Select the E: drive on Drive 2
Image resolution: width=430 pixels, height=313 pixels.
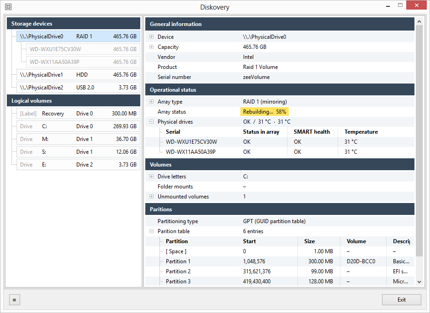78,165
